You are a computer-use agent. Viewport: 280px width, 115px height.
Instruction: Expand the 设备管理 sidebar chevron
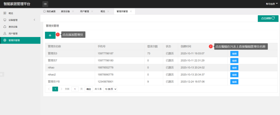tap(34, 20)
